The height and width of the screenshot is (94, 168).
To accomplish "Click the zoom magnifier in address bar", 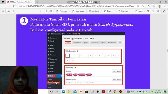I will click(x=138, y=6).
